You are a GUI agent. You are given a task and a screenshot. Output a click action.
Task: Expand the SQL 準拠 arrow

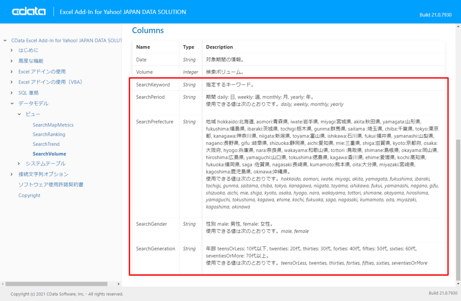pos(12,93)
